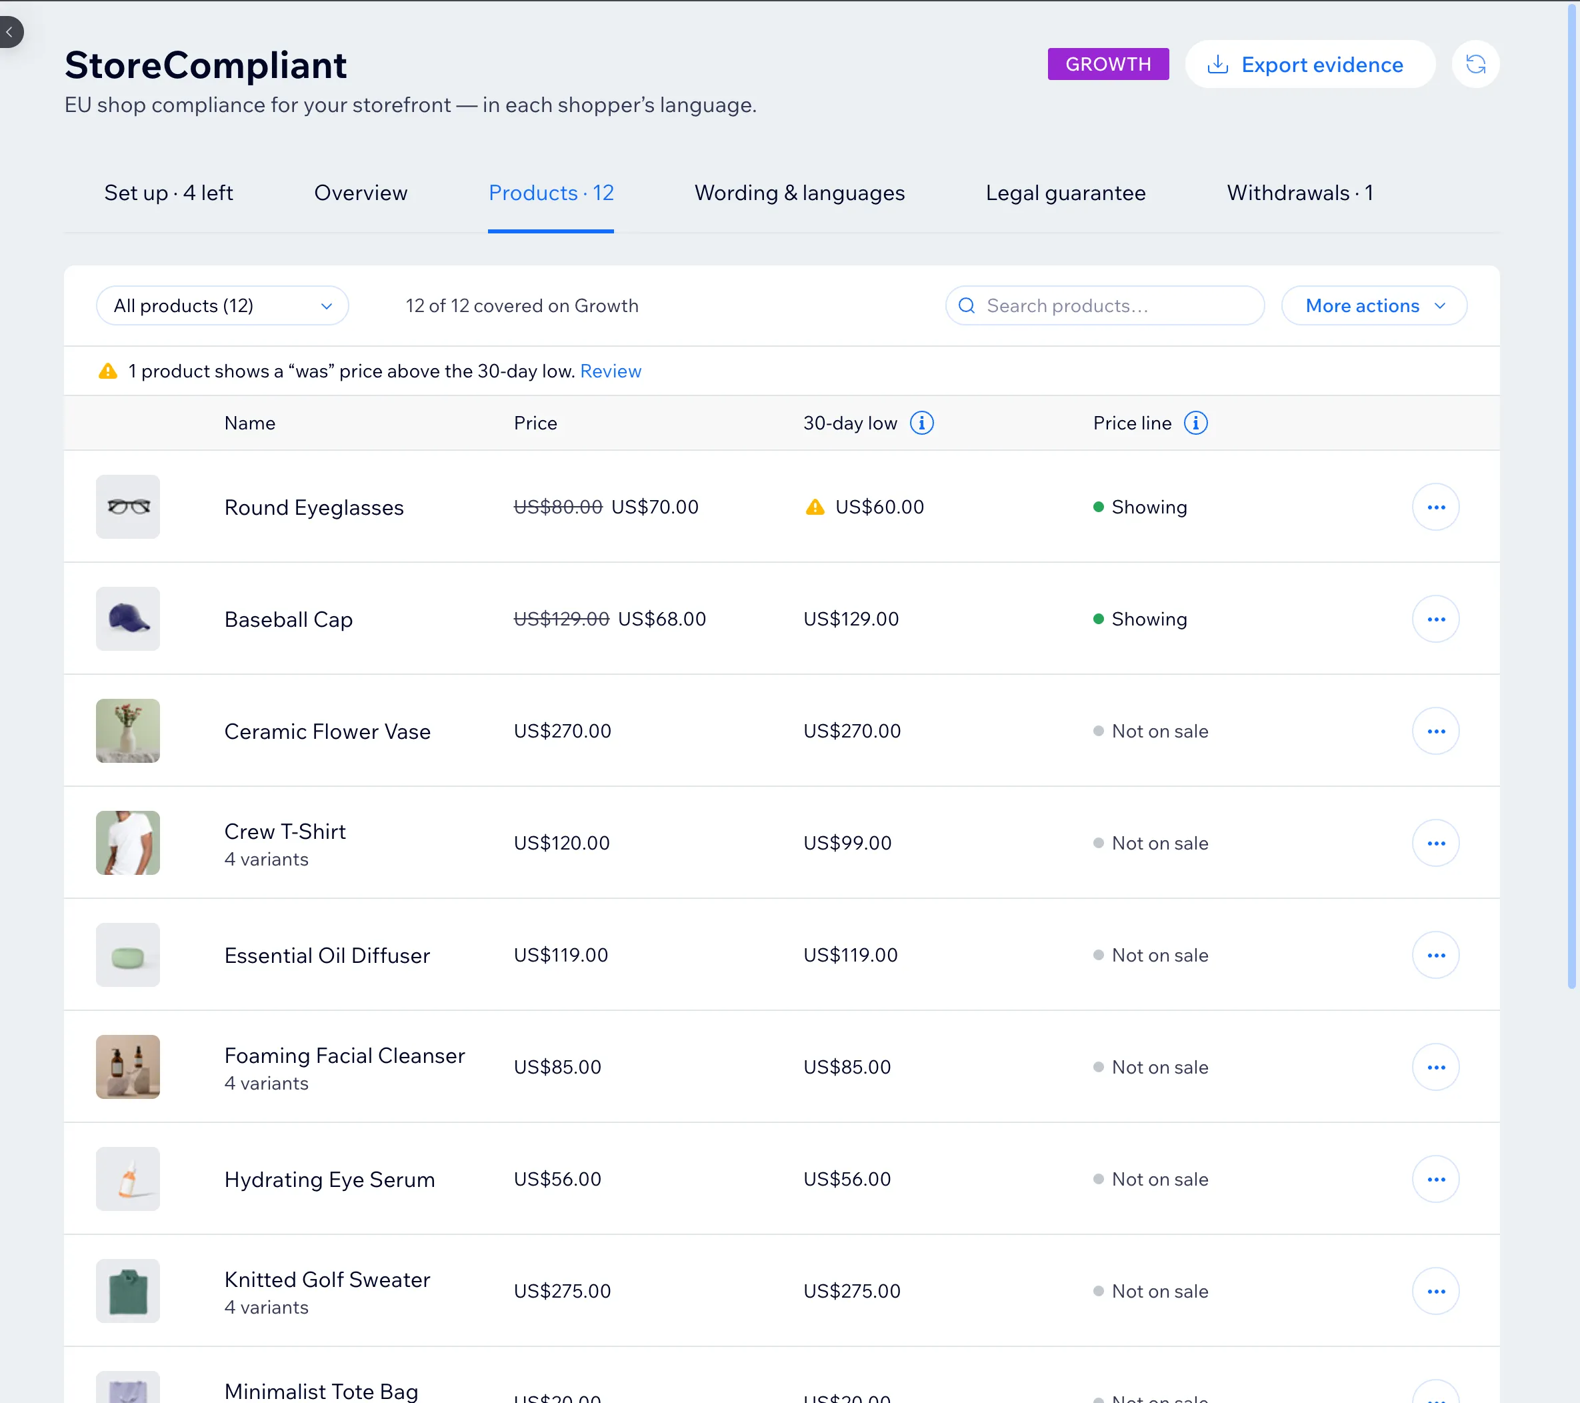Click the Export evidence button
Image resolution: width=1580 pixels, height=1403 pixels.
pyautogui.click(x=1310, y=64)
